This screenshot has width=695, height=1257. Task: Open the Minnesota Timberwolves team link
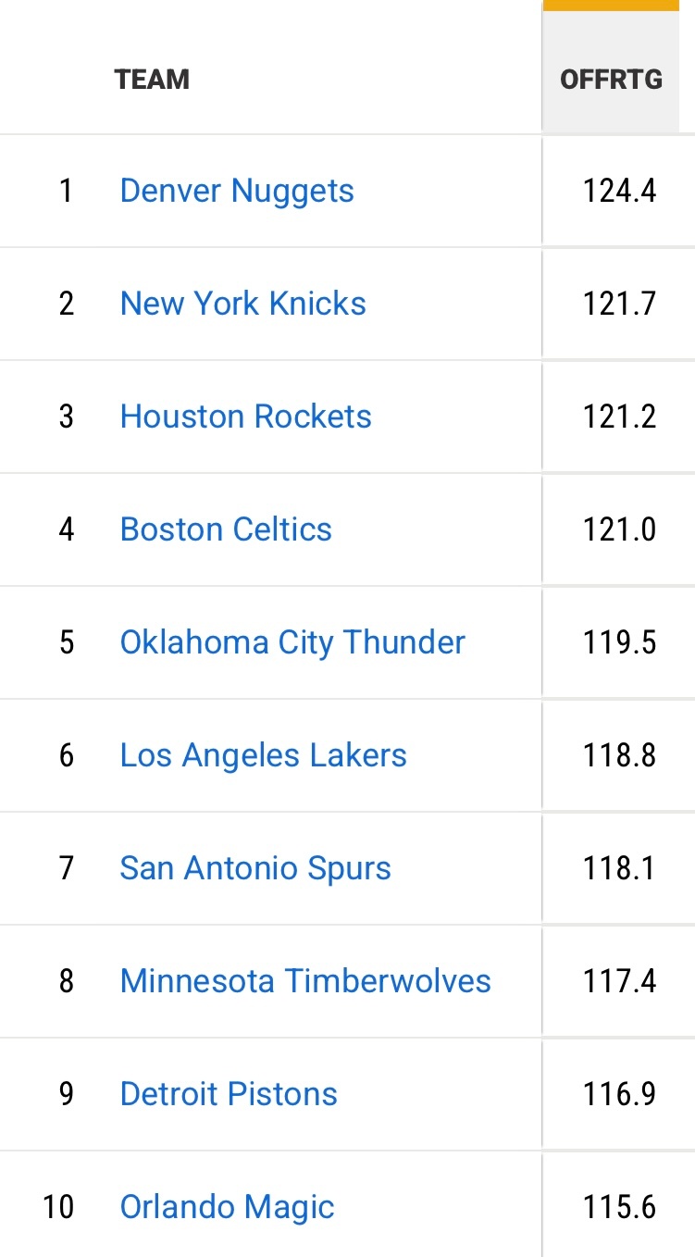point(305,981)
